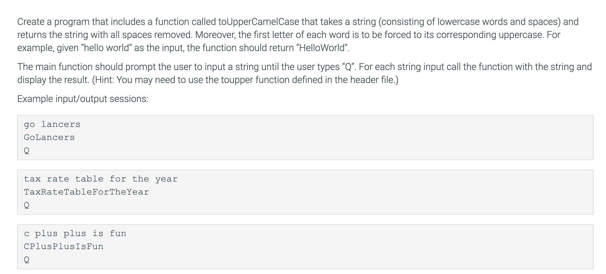
Task: Click the "Example input/output sessions:" heading text
Action: [83, 99]
